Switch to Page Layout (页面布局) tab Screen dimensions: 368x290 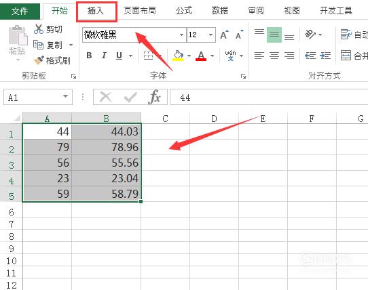click(140, 11)
